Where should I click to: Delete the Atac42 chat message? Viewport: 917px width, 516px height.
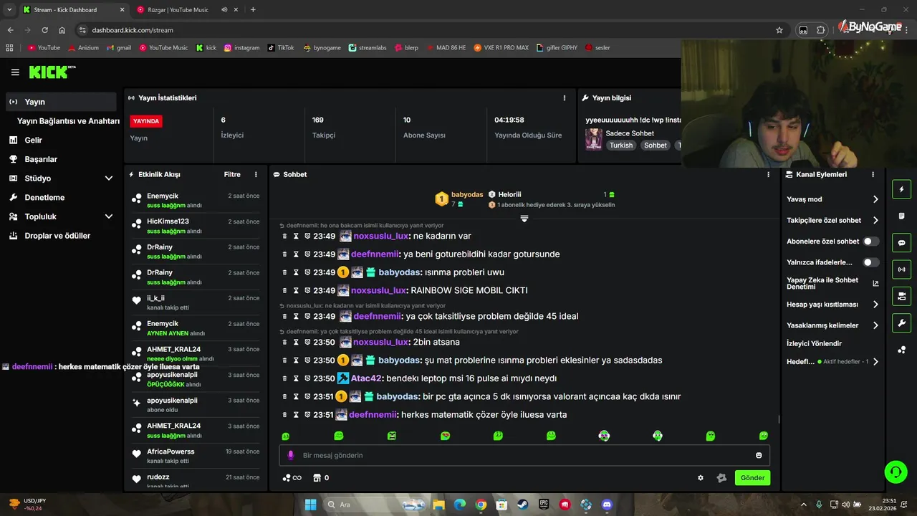(x=284, y=378)
